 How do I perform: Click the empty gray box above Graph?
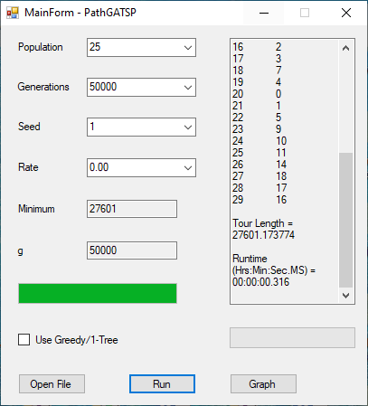point(292,338)
